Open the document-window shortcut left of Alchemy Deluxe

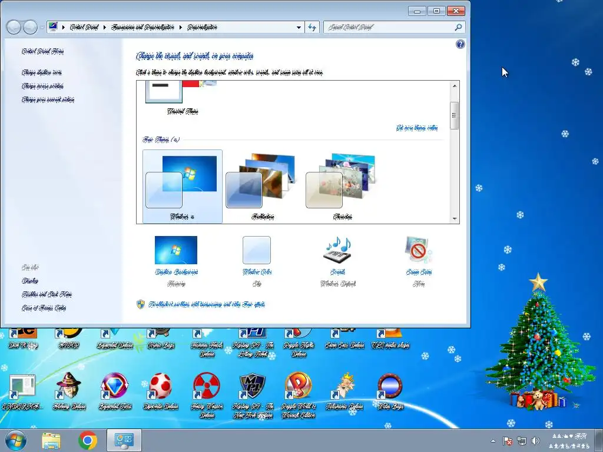pyautogui.click(x=22, y=391)
